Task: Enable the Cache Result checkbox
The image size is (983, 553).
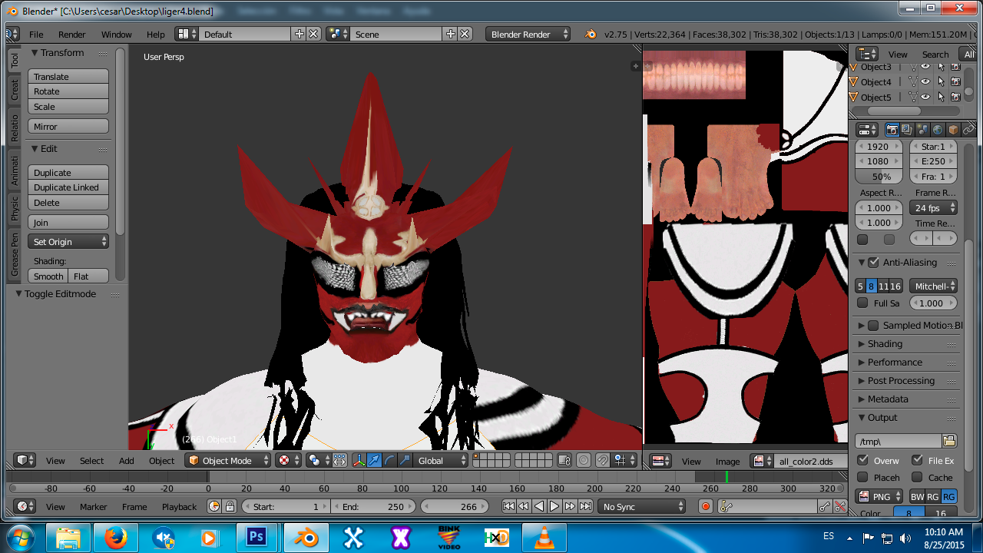Action: 917,477
